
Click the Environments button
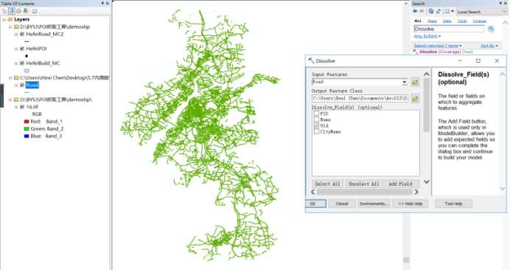[374, 204]
